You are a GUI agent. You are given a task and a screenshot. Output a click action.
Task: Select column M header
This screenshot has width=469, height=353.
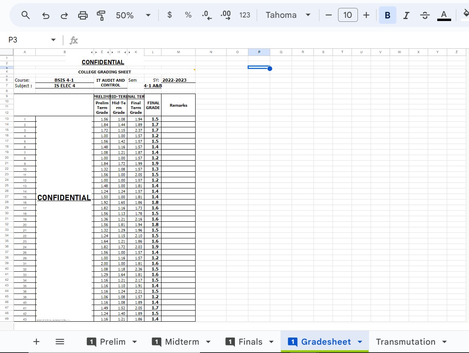(178, 52)
